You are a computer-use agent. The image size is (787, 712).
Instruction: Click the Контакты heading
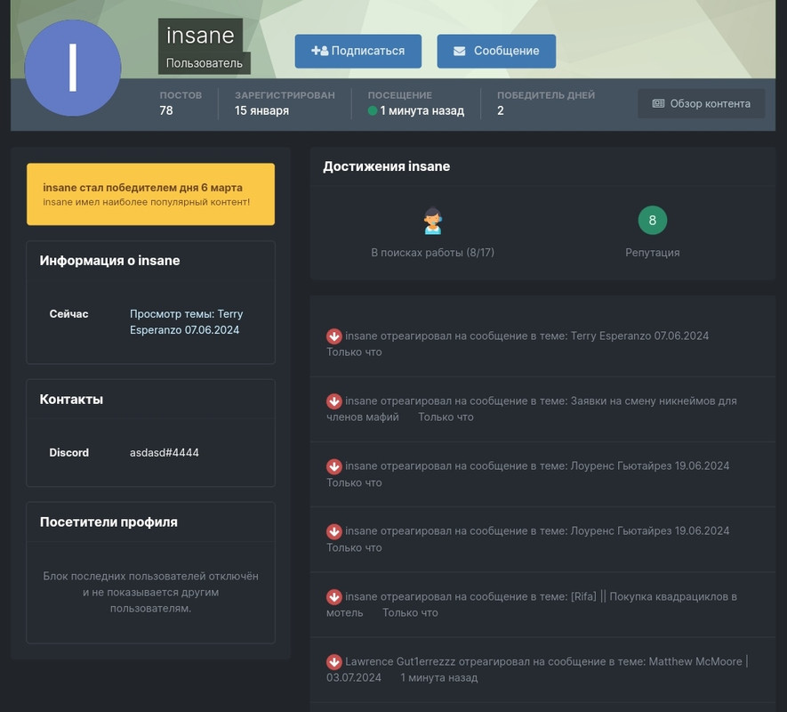(x=71, y=399)
